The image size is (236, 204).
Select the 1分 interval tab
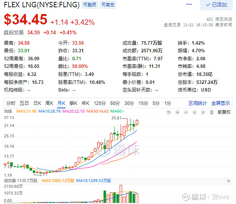[x=168, y=103]
